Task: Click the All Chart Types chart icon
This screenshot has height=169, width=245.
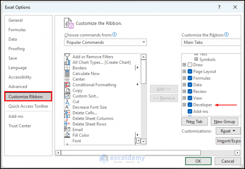Action: point(67,62)
